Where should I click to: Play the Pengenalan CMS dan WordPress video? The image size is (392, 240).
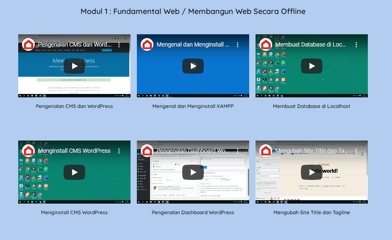tap(74, 66)
